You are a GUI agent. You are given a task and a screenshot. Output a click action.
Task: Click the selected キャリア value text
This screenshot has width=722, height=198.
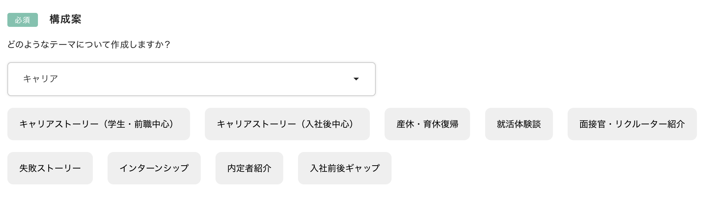[x=41, y=79]
